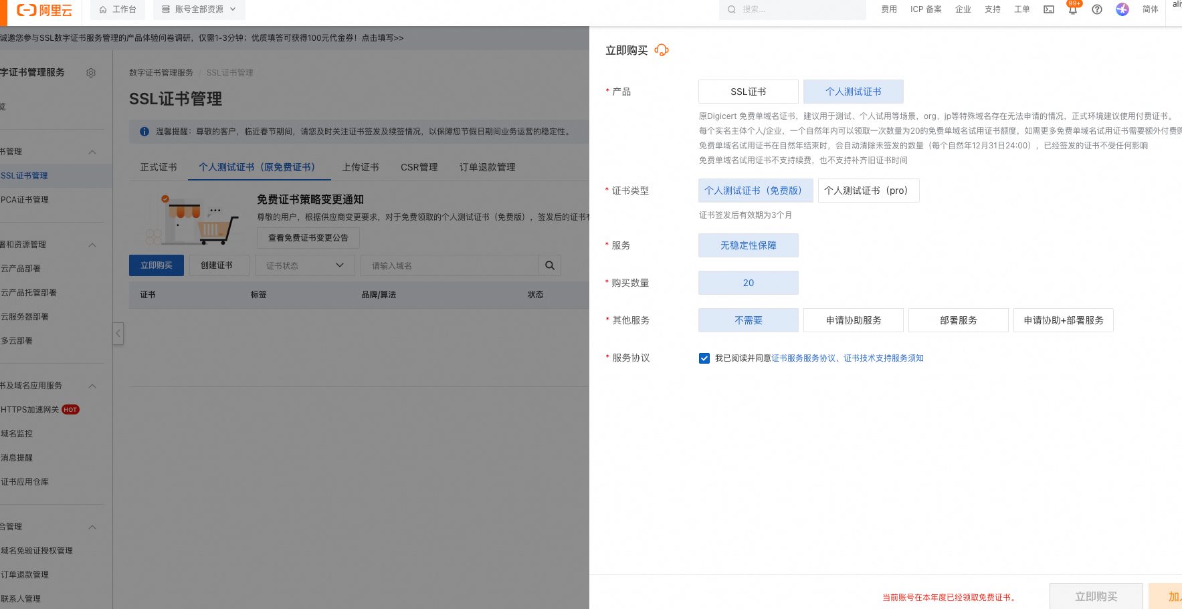This screenshot has height=609, width=1182.
Task: Open 证书服务服务协议 link
Action: point(804,358)
